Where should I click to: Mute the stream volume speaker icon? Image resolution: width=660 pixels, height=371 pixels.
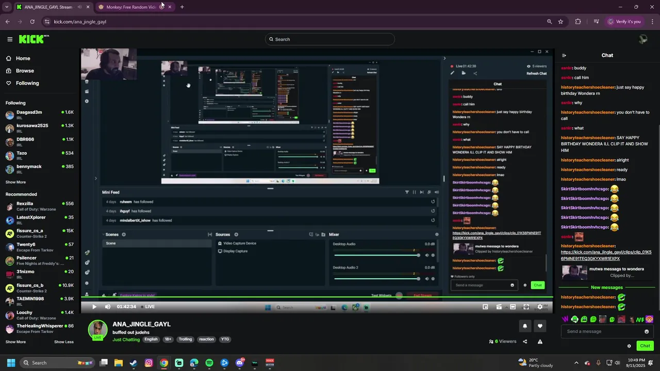(107, 307)
